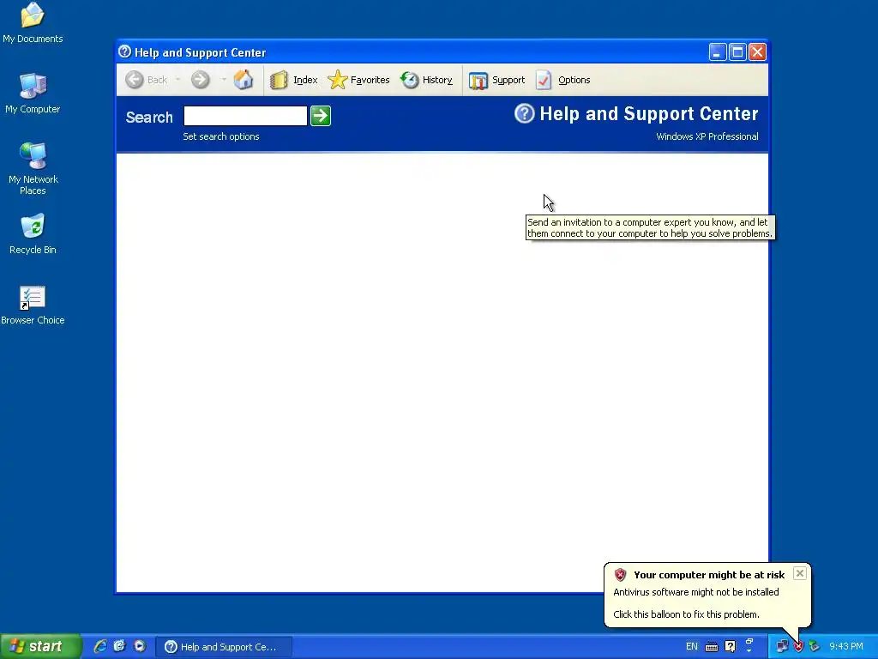Click the 'Your computer might be at risk' balloon
Viewport: 878px width, 659px height.
[707, 595]
